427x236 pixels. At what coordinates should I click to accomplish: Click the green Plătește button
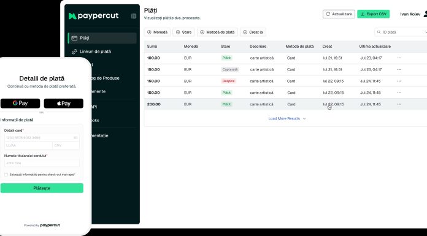coord(42,188)
